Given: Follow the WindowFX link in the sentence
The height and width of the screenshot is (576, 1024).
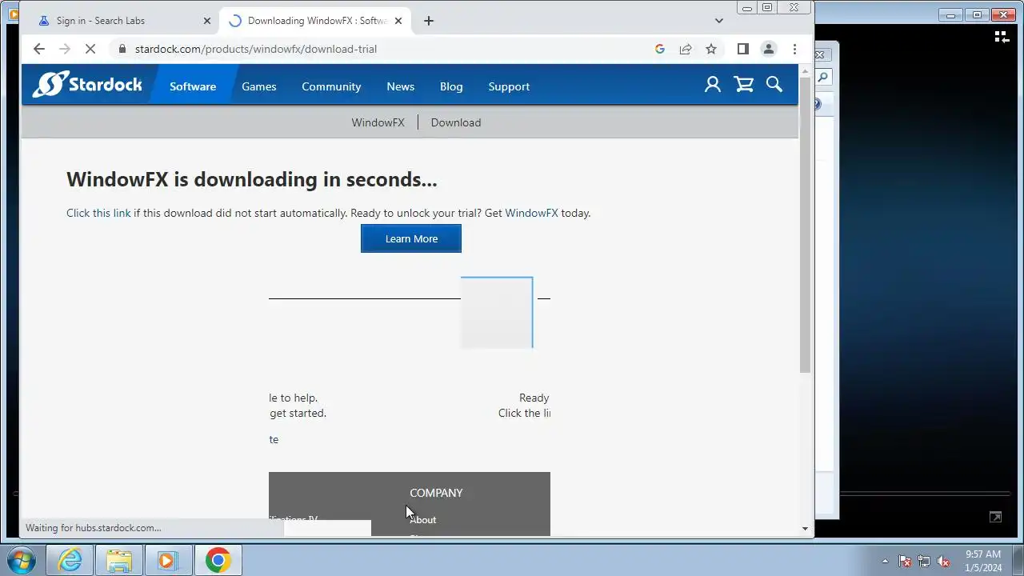Looking at the screenshot, I should point(531,213).
